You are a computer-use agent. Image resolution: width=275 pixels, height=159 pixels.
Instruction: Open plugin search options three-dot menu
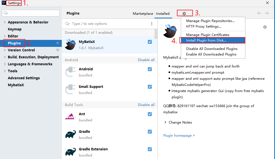tap(152, 24)
